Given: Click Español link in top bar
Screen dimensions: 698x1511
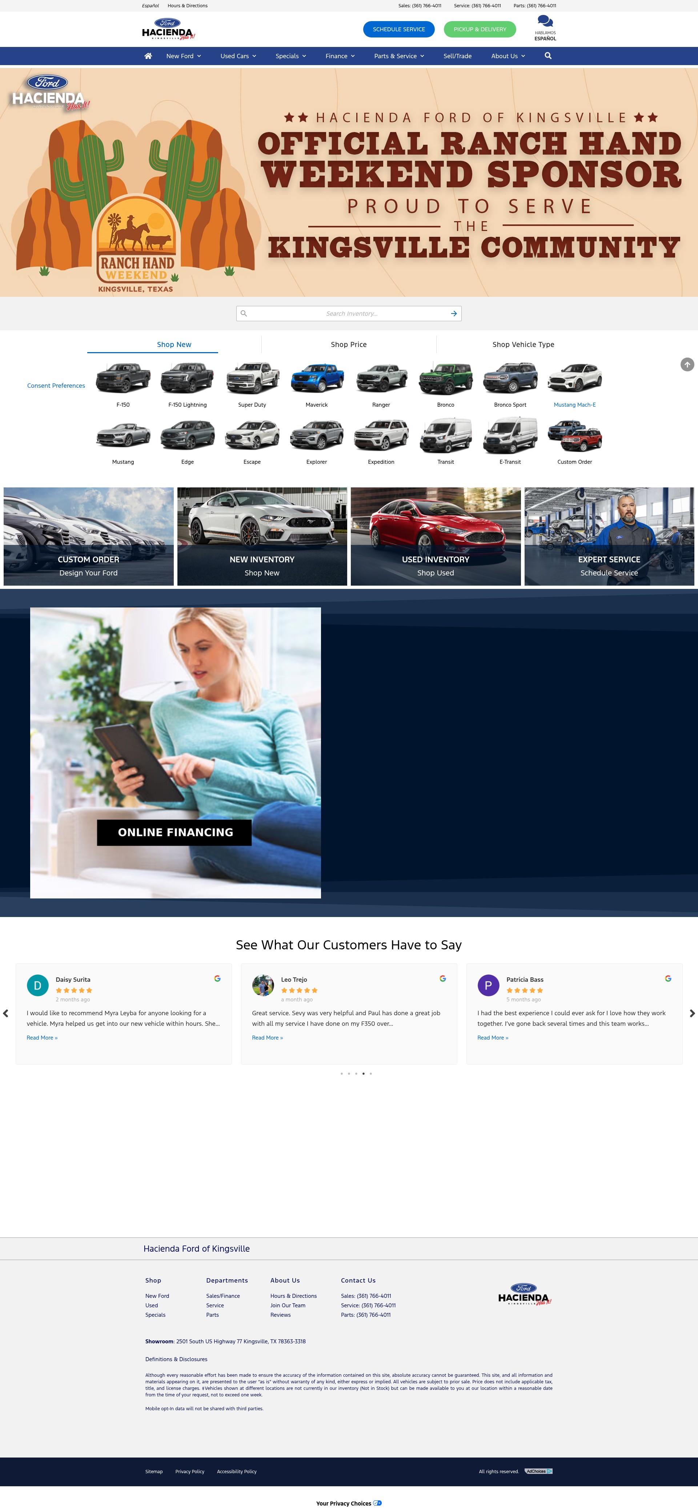Looking at the screenshot, I should click(150, 6).
